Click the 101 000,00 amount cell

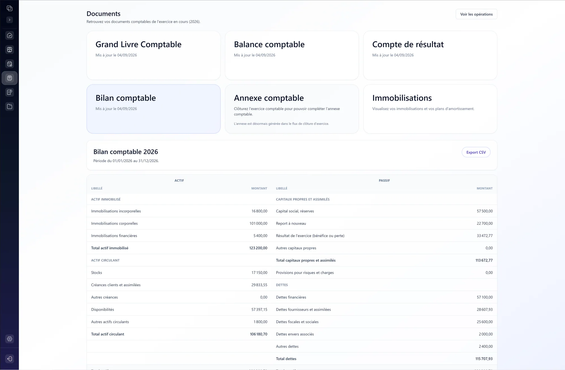(258, 223)
